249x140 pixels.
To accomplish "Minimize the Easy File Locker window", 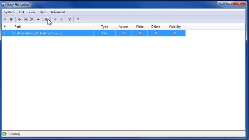I will tap(222, 3).
